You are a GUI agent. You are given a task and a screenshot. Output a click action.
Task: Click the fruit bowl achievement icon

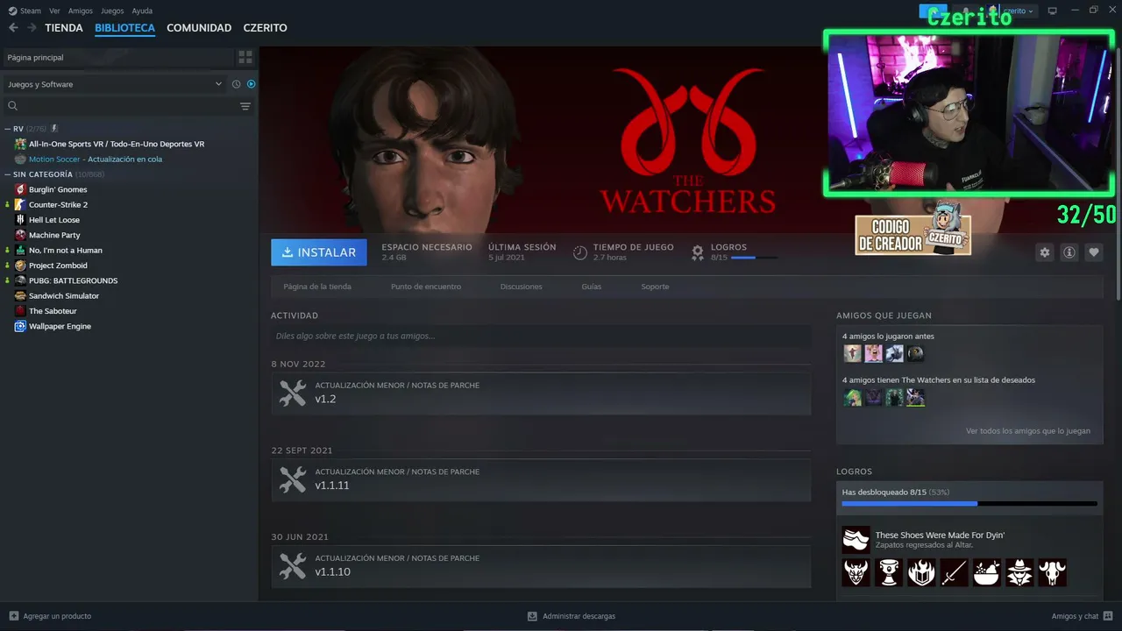click(x=987, y=572)
